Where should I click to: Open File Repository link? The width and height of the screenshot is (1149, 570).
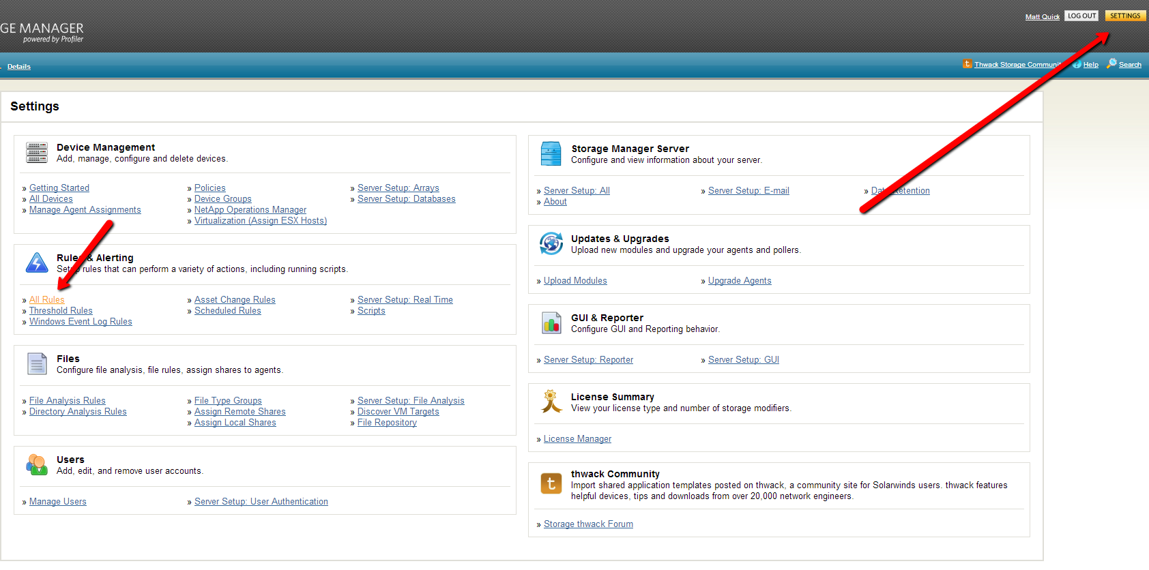click(387, 423)
